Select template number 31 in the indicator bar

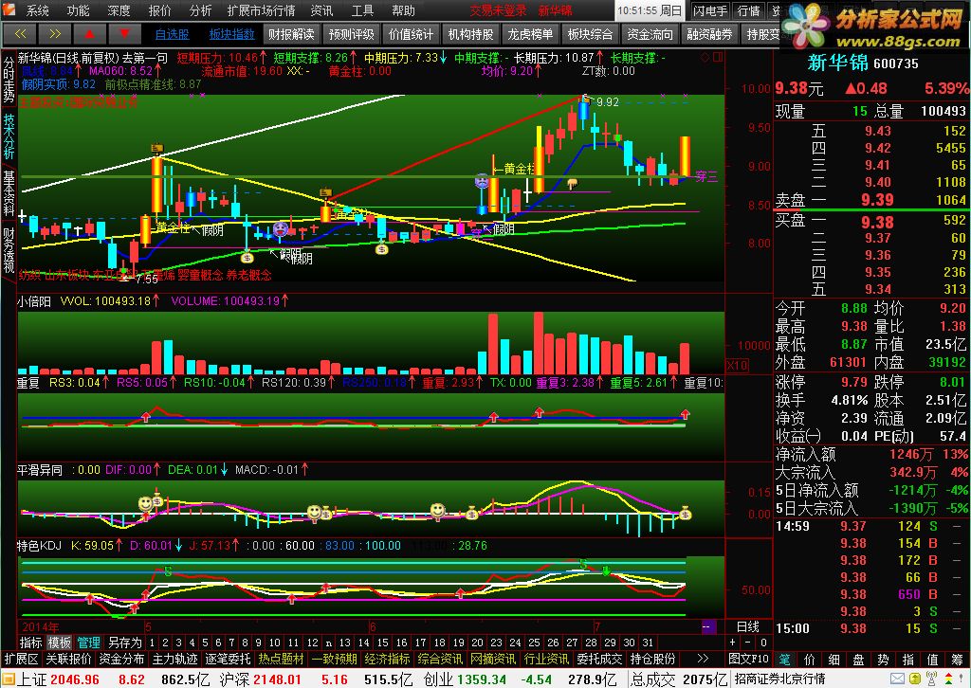pos(648,643)
